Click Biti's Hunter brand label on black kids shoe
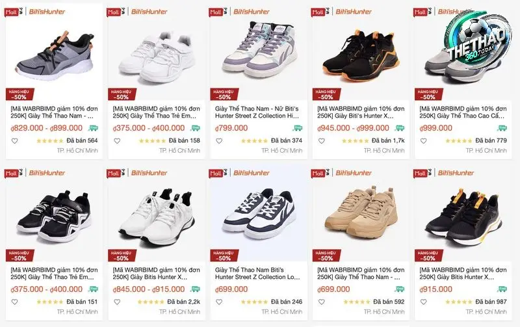 coord(47,173)
